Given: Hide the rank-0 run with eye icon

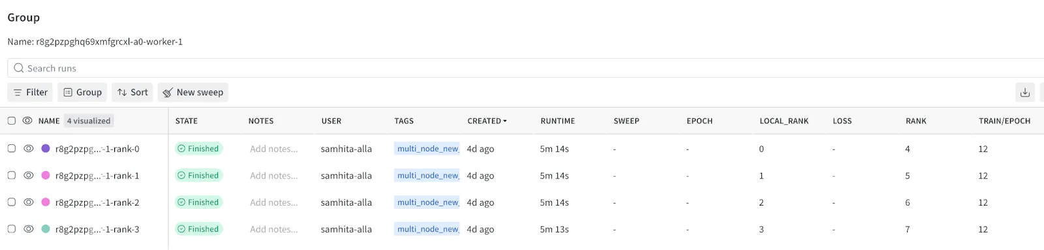Looking at the screenshot, I should point(29,149).
